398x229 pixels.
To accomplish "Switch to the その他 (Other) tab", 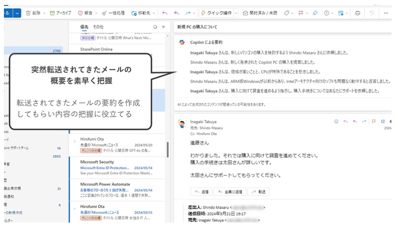I will click(98, 27).
